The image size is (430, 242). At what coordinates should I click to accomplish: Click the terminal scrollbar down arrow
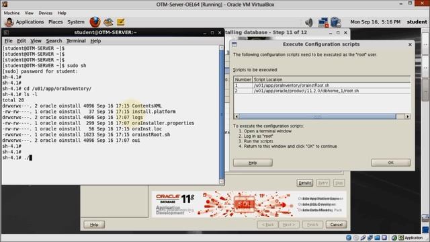pos(222,182)
